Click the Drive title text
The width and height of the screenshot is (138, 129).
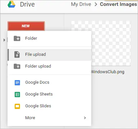pyautogui.click(x=27, y=4)
